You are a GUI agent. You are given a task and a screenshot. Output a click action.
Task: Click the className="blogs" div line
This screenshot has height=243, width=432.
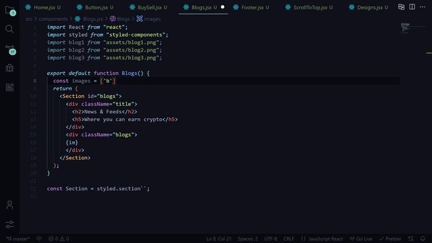click(101, 135)
